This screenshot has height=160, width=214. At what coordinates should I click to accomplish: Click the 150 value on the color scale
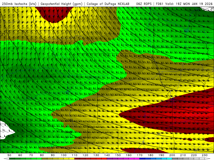click(x=118, y=155)
